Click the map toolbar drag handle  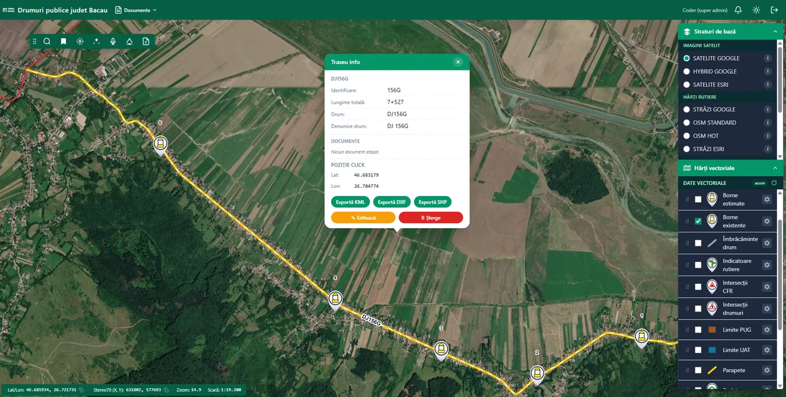coord(34,42)
